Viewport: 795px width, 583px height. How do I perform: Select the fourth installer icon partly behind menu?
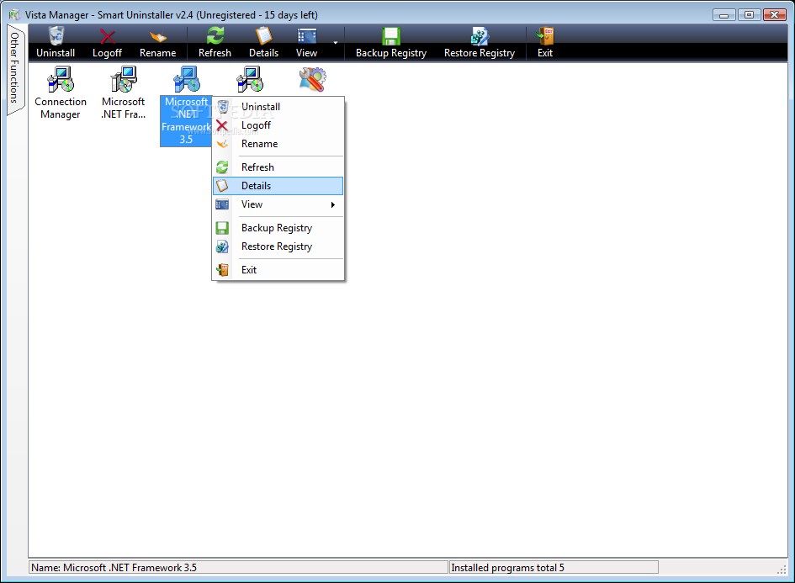[250, 79]
